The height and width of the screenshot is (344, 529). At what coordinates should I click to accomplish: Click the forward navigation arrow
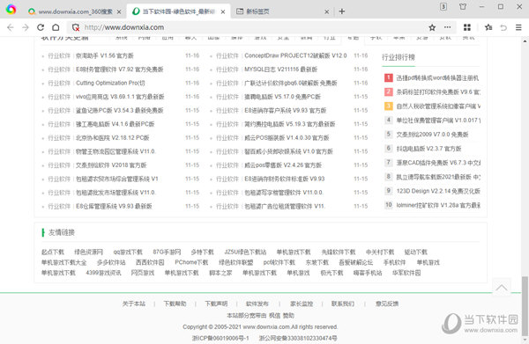26,27
